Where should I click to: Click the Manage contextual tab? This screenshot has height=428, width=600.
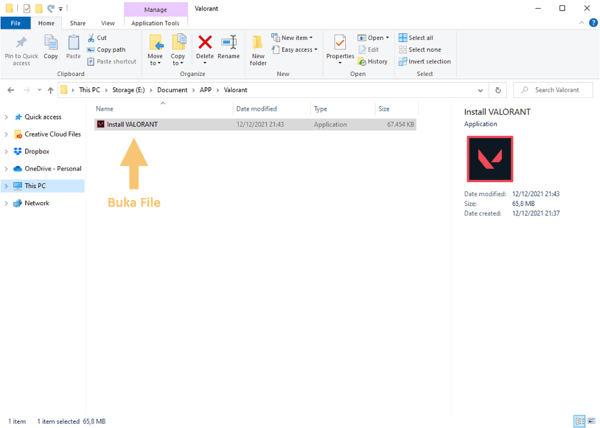coord(155,9)
